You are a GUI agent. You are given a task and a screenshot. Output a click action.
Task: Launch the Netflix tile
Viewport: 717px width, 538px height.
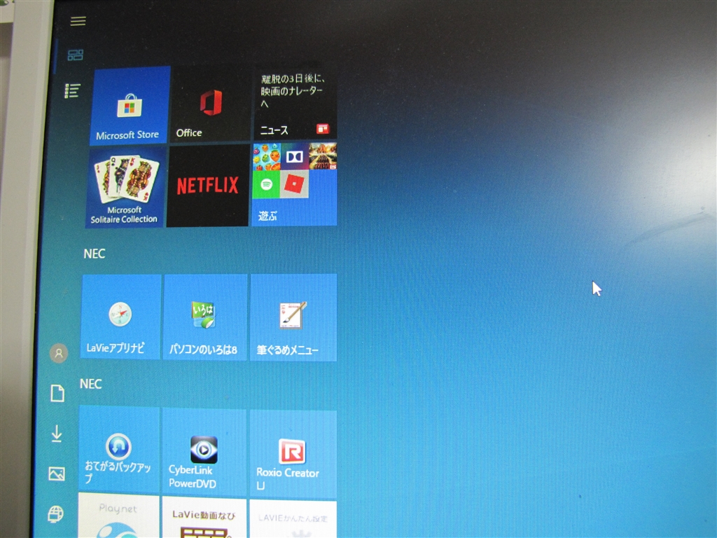coord(207,186)
